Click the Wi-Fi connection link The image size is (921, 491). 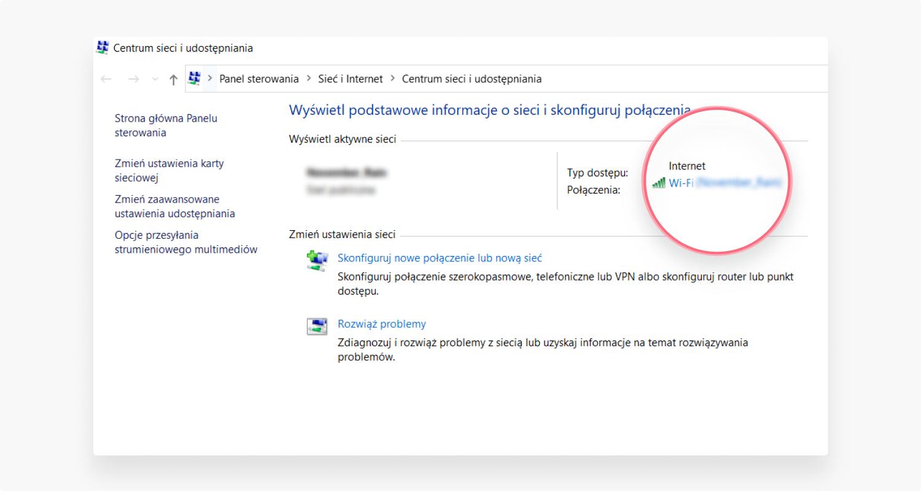725,182
